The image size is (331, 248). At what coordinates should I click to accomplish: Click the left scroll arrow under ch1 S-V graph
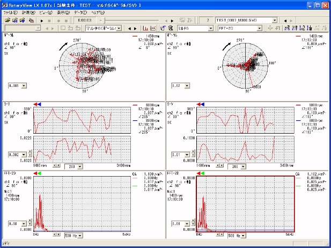click(55, 165)
